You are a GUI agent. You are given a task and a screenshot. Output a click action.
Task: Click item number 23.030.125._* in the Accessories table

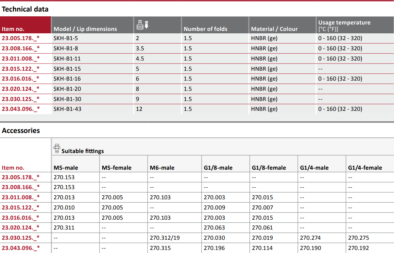[x=21, y=238]
